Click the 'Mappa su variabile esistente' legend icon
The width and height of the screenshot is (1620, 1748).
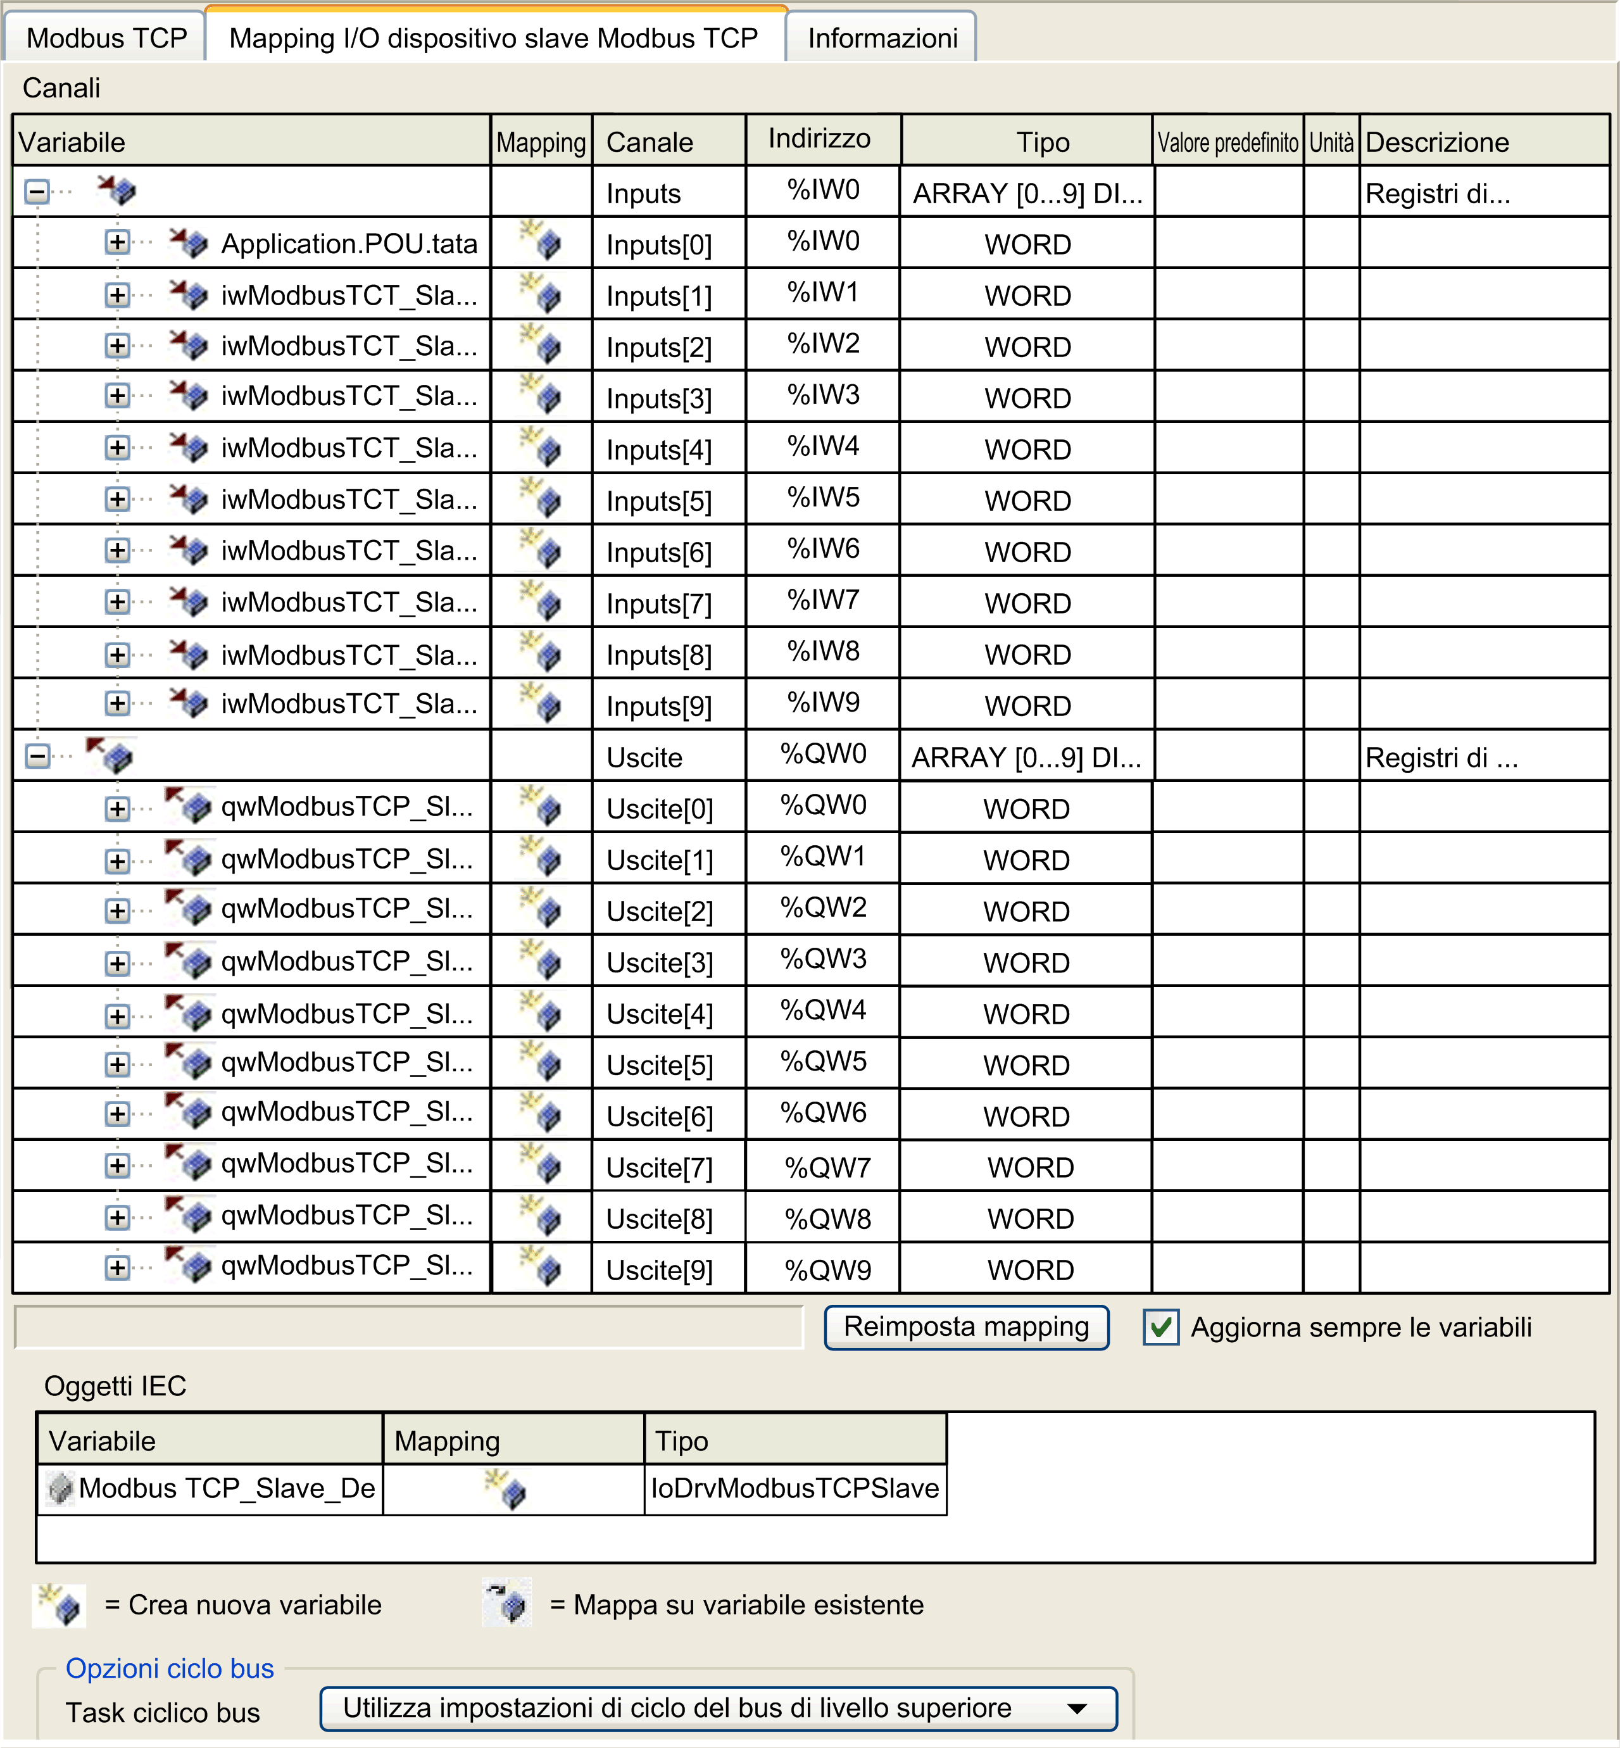(508, 1604)
